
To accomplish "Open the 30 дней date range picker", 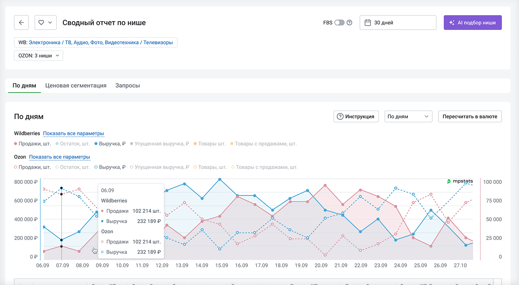I will pos(398,22).
